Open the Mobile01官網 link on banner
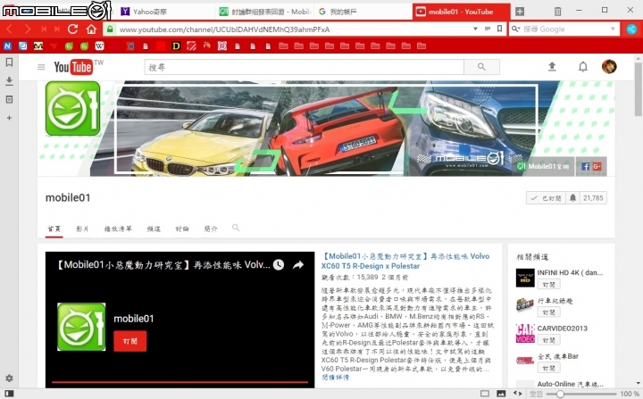 pyautogui.click(x=544, y=166)
